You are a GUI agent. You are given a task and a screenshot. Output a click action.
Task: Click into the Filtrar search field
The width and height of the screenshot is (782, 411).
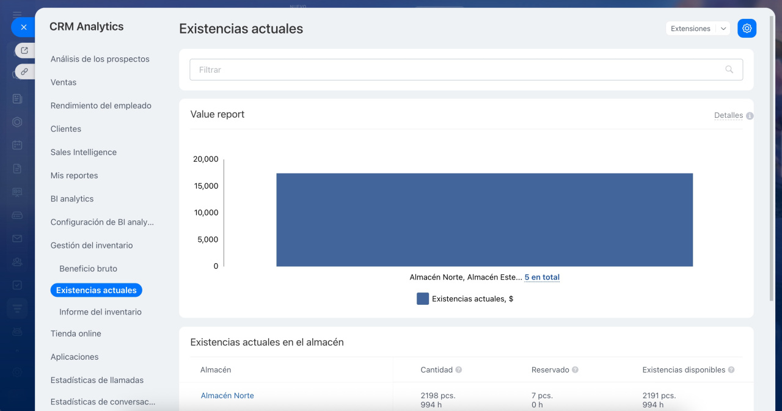[458, 70]
